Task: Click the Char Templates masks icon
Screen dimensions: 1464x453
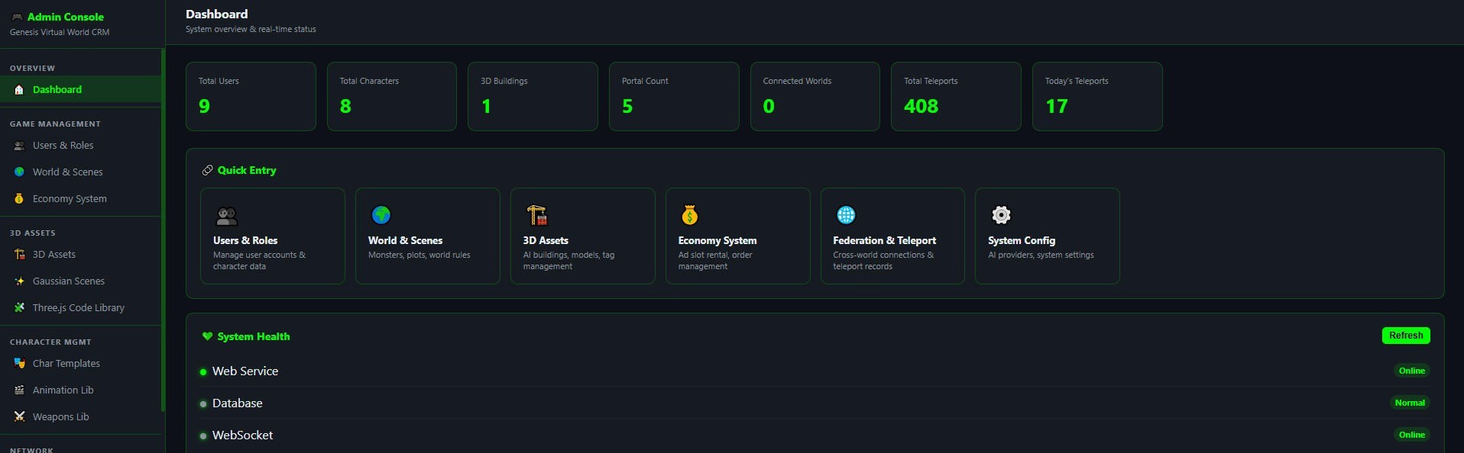Action: click(19, 364)
